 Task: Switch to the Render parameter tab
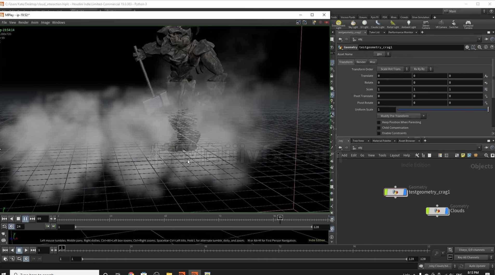coord(361,62)
